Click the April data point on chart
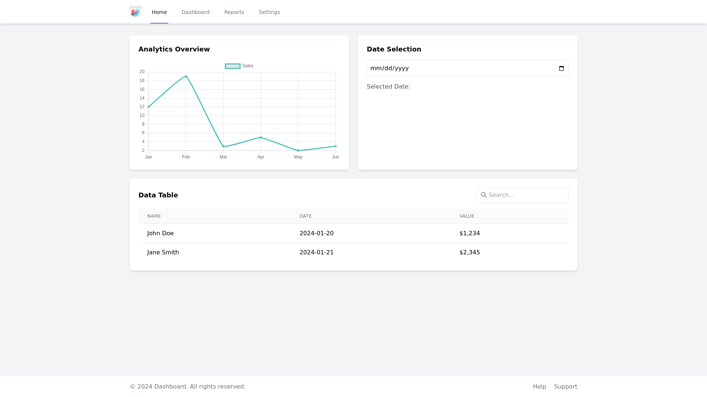Screen dimensions: 707x397 (261, 137)
